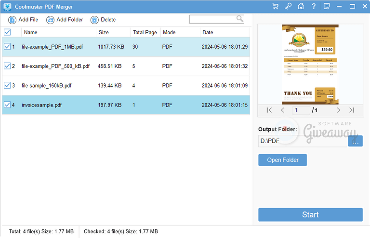Focus the file search field
This screenshot has width=370, height=238.
click(217, 19)
